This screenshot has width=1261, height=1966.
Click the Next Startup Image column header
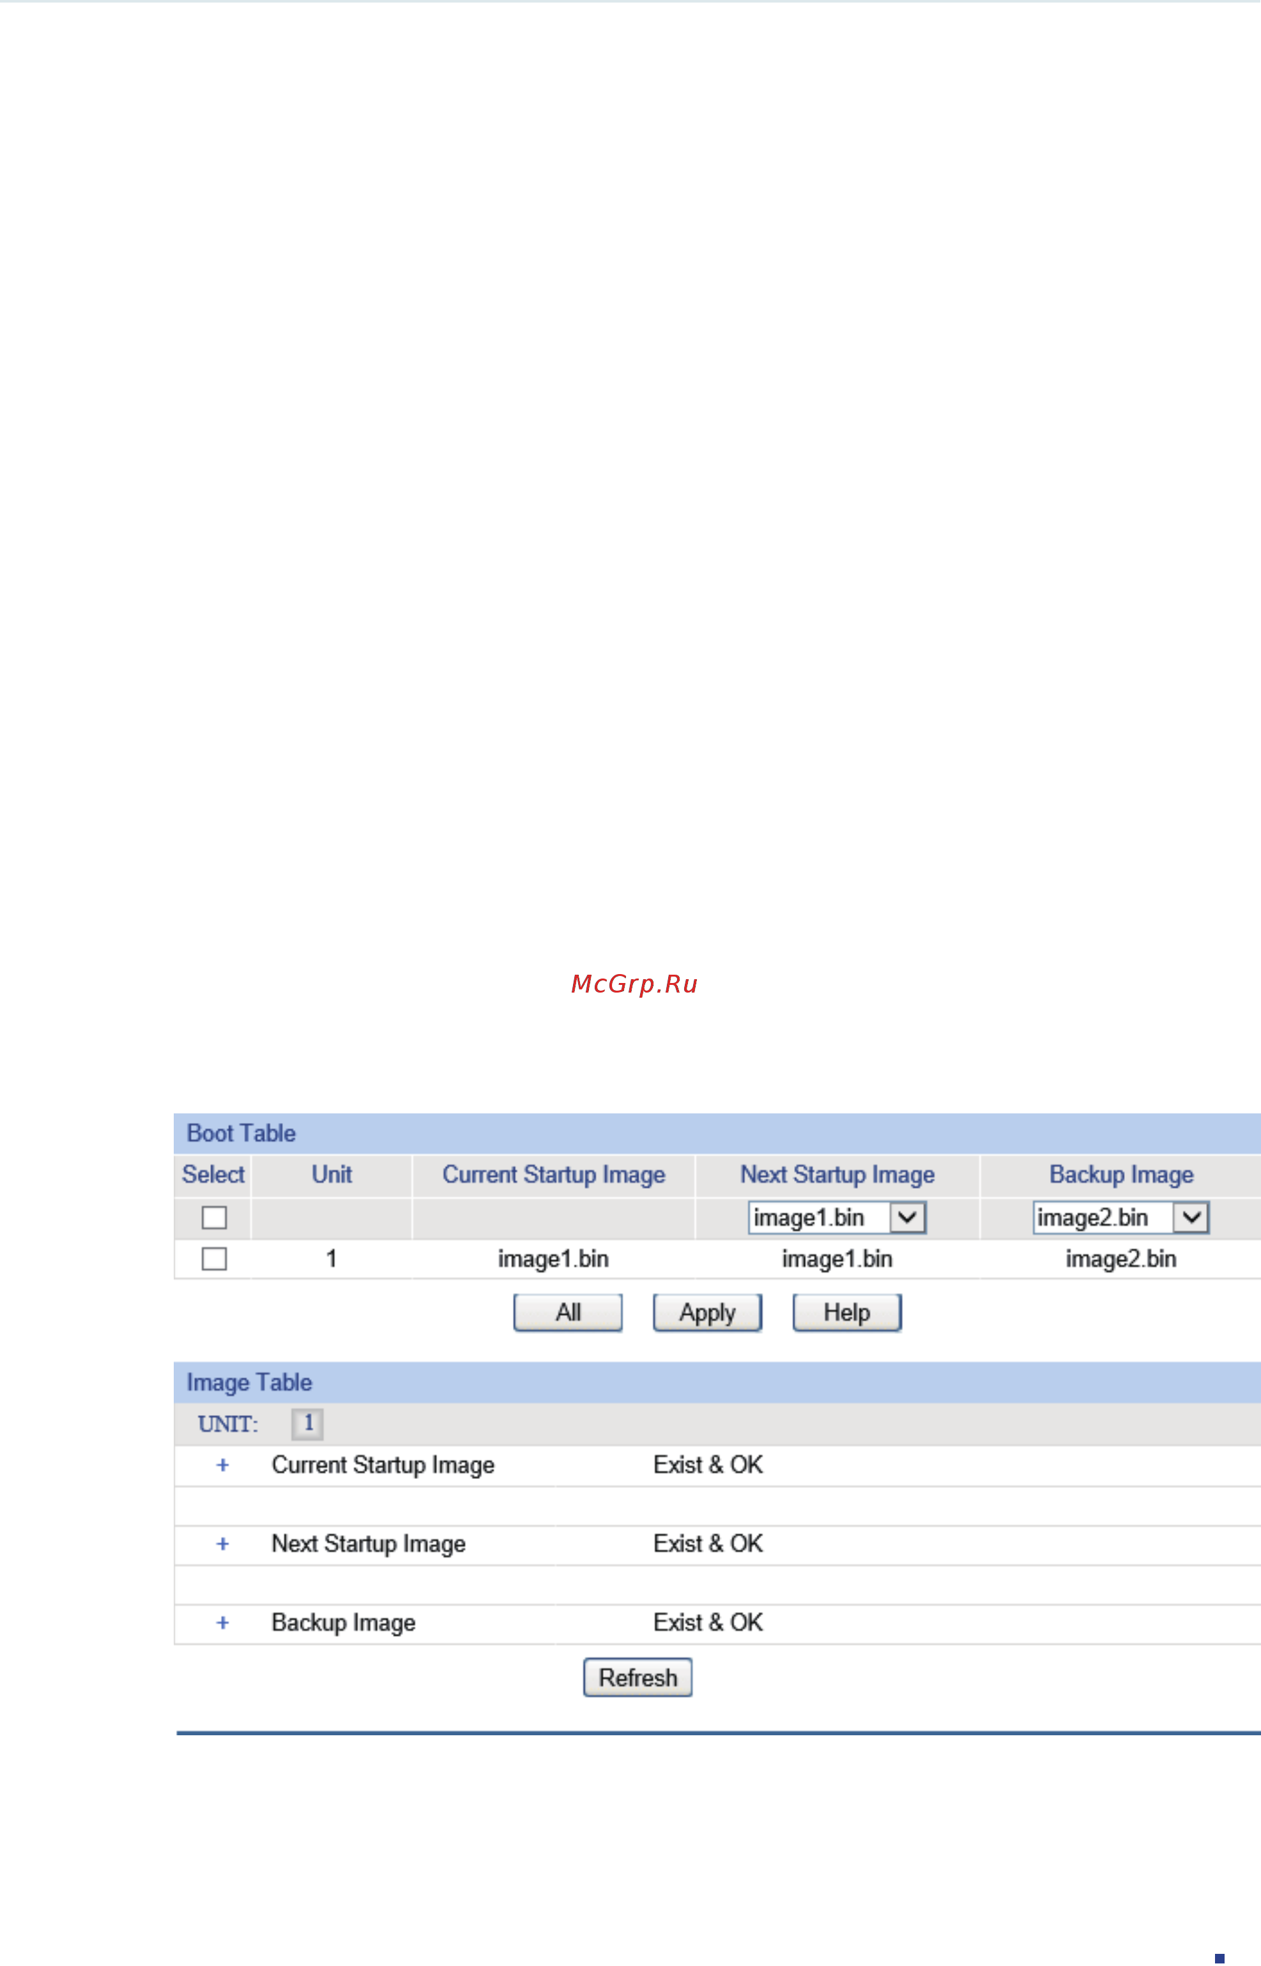click(x=837, y=1175)
